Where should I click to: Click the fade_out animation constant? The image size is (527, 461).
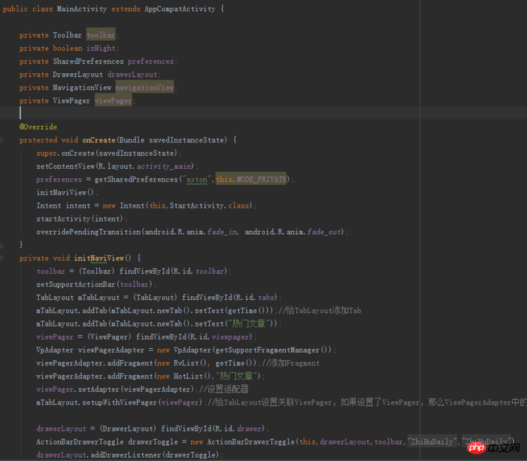click(325, 231)
